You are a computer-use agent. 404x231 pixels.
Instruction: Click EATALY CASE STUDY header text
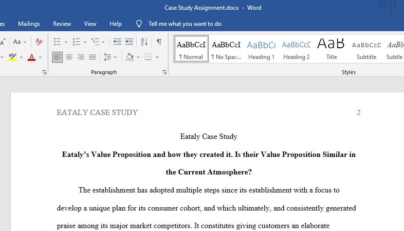pyautogui.click(x=97, y=113)
